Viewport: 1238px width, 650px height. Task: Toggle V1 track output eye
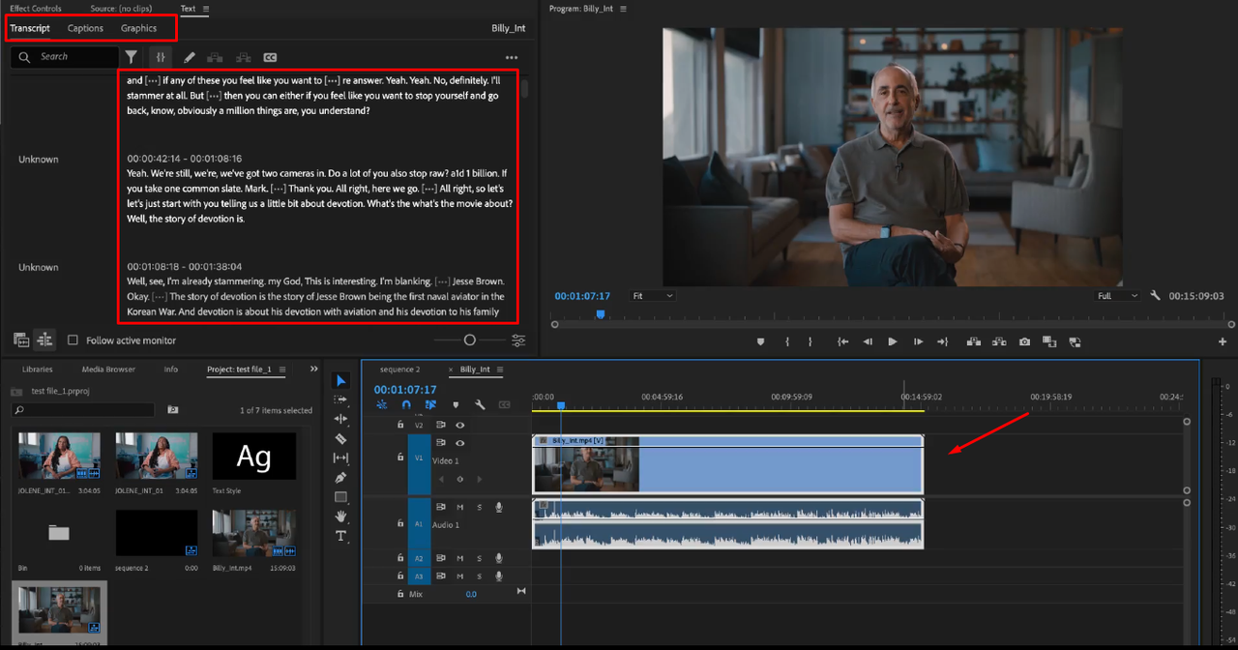pos(459,443)
